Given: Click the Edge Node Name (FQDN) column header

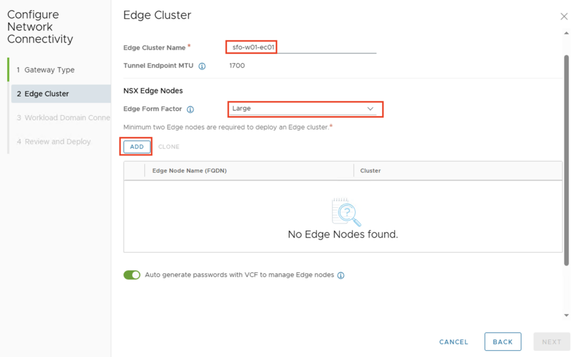Looking at the screenshot, I should pyautogui.click(x=189, y=170).
